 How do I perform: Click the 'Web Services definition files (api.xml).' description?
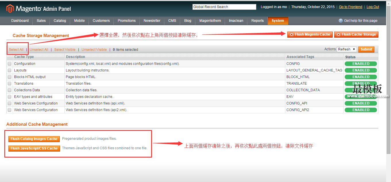[x=95, y=103]
